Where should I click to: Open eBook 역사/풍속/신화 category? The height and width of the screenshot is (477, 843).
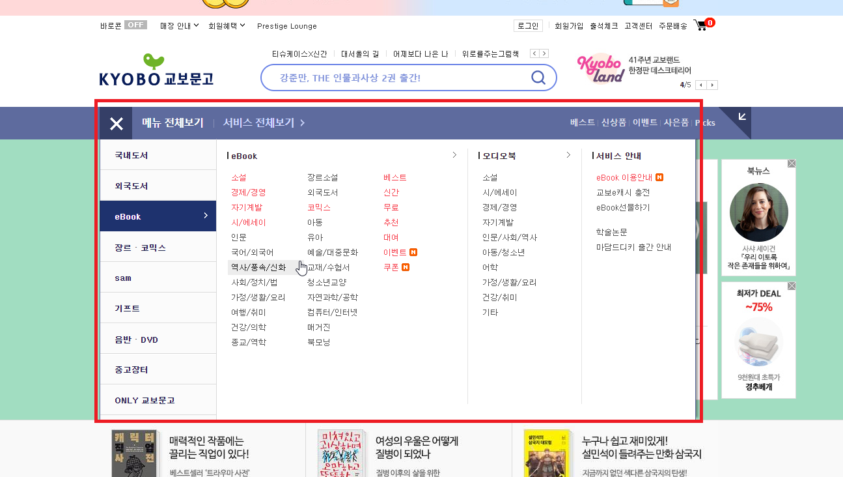(258, 267)
